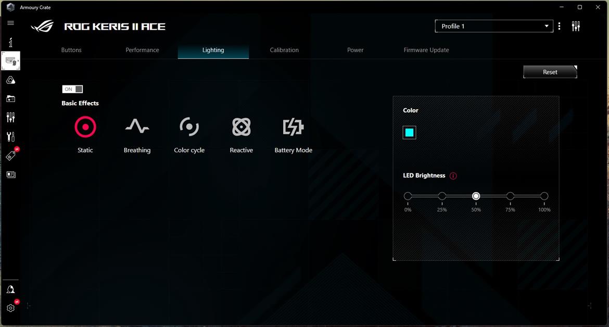Enable the Battery Mode effect
Image resolution: width=609 pixels, height=327 pixels.
coord(293,127)
